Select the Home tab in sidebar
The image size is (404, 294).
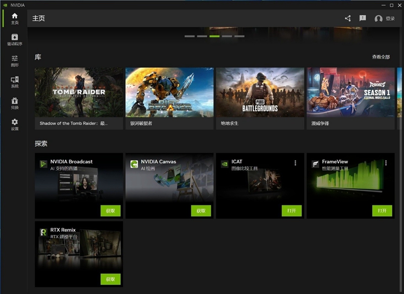click(15, 18)
